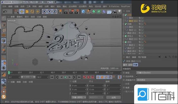Select the Rotate tool icon
The height and width of the screenshot is (104, 178).
pyautogui.click(x=32, y=11)
